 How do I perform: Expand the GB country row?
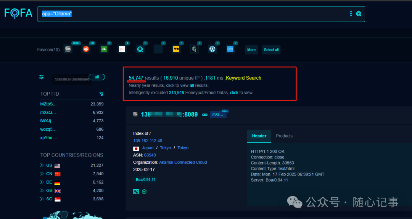42,190
